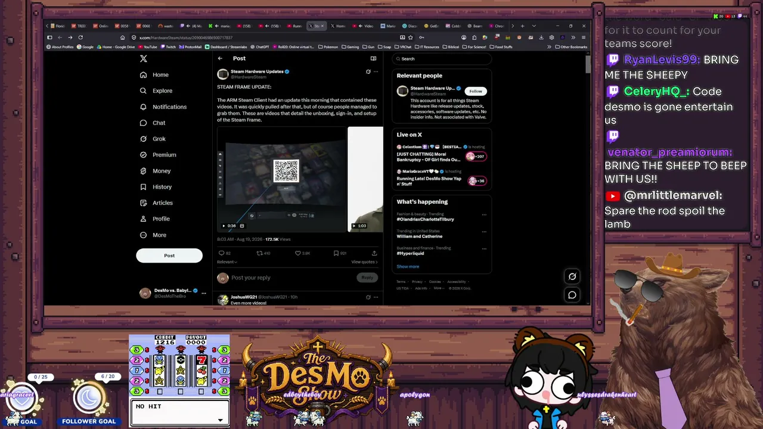763x429 pixels.
Task: Open the View quotes link
Action: [x=364, y=262]
